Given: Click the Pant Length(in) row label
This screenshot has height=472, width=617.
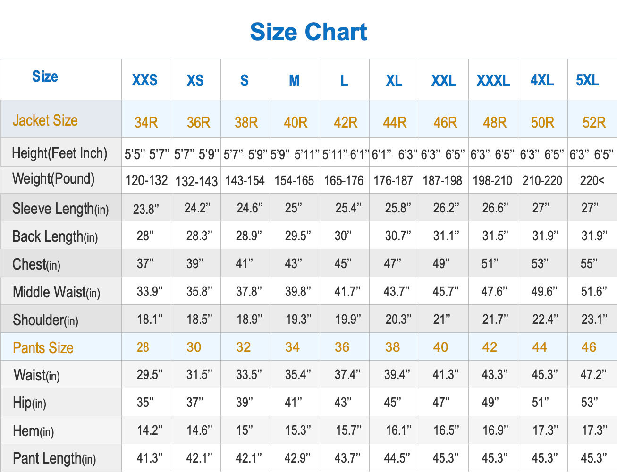Looking at the screenshot, I should click(54, 458).
